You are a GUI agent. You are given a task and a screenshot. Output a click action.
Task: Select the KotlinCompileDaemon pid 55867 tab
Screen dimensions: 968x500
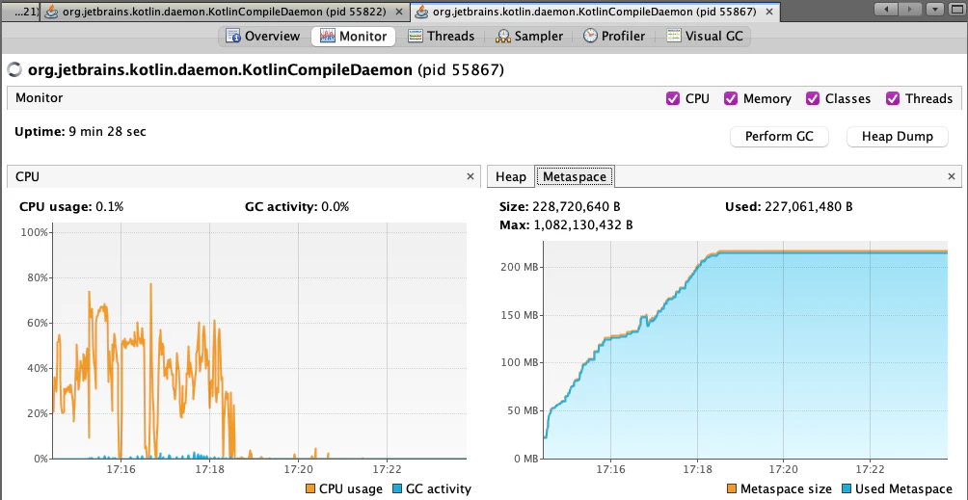pyautogui.click(x=596, y=12)
